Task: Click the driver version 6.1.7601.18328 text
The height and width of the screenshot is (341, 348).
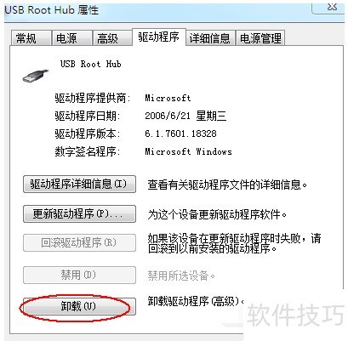Action: click(x=180, y=134)
